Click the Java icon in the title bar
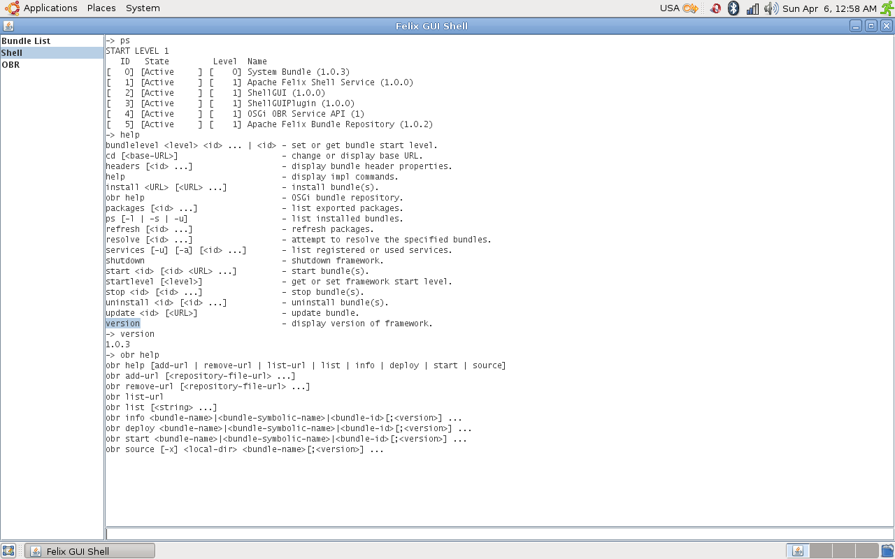 click(x=8, y=26)
